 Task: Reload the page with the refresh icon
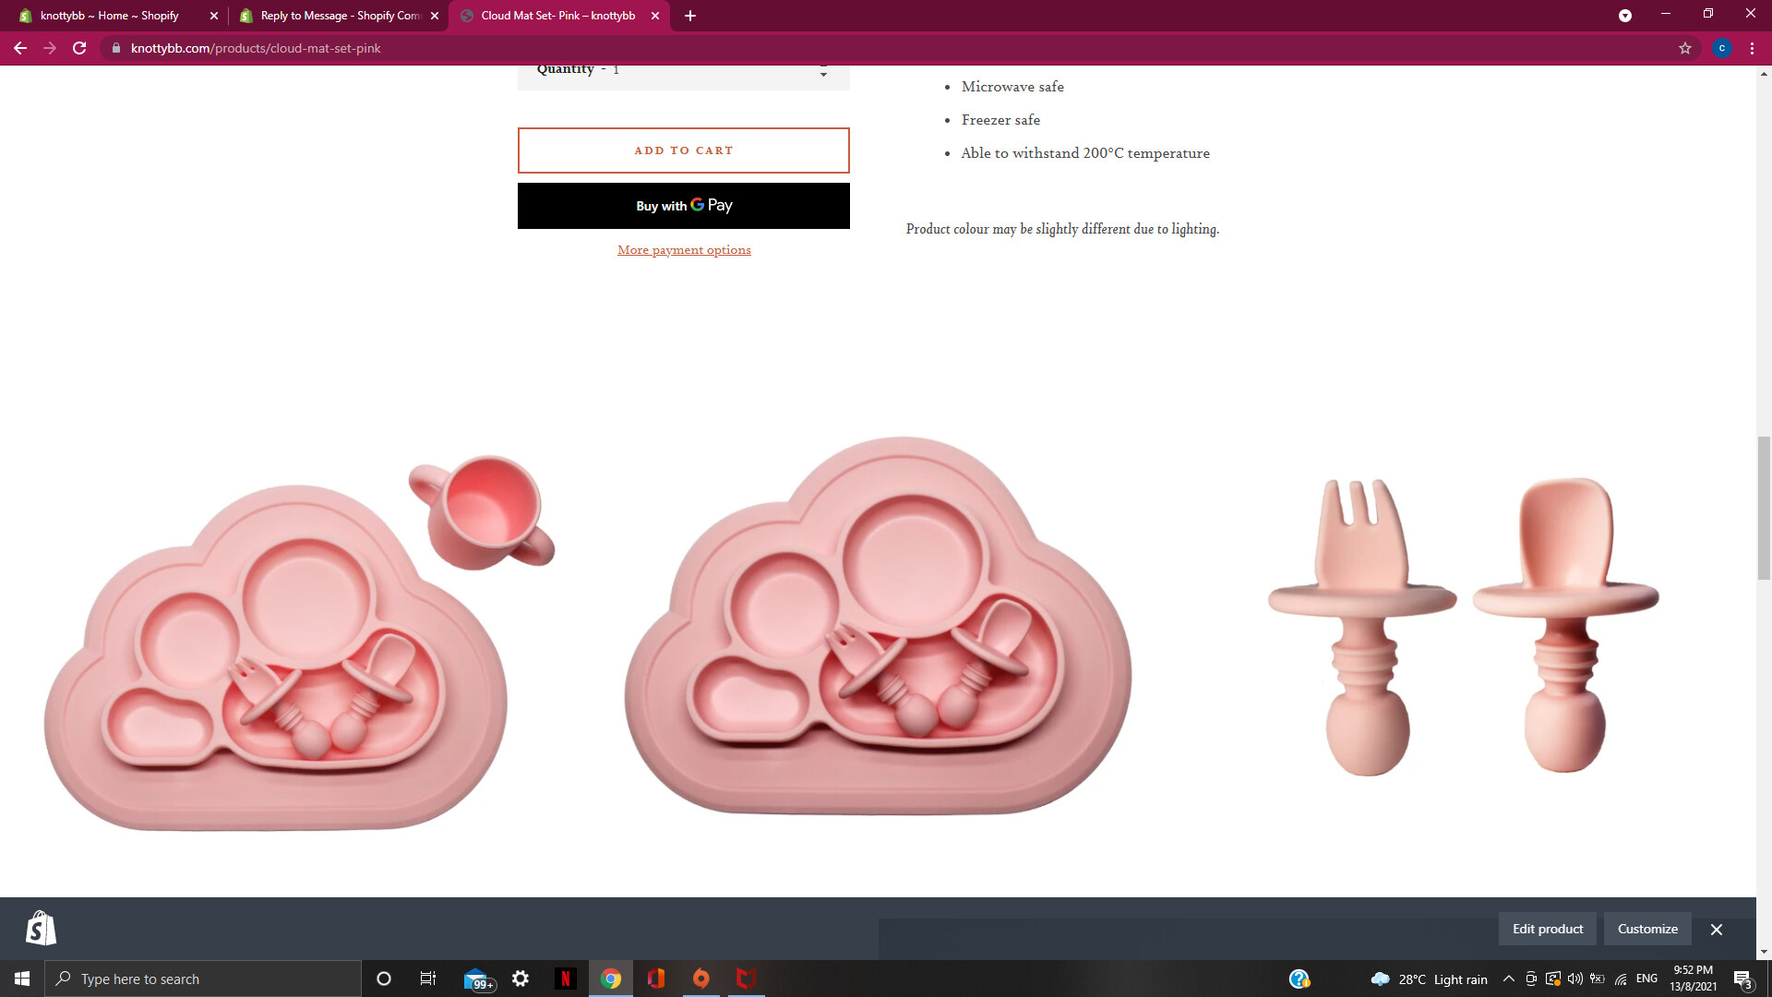click(x=79, y=48)
